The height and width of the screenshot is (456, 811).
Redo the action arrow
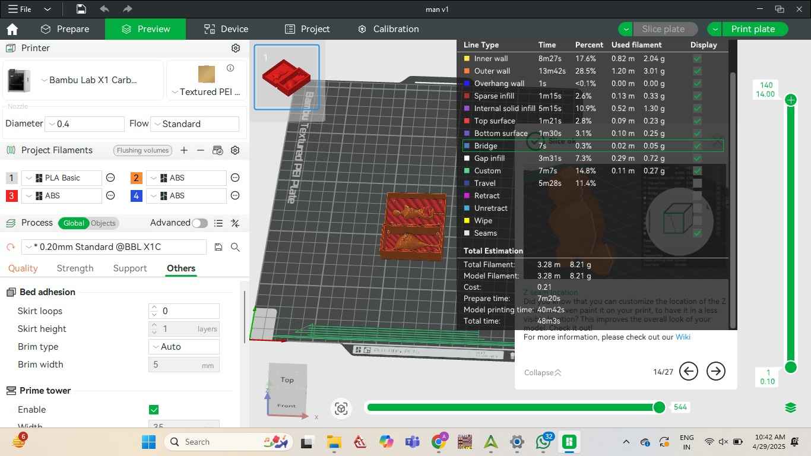(x=127, y=9)
